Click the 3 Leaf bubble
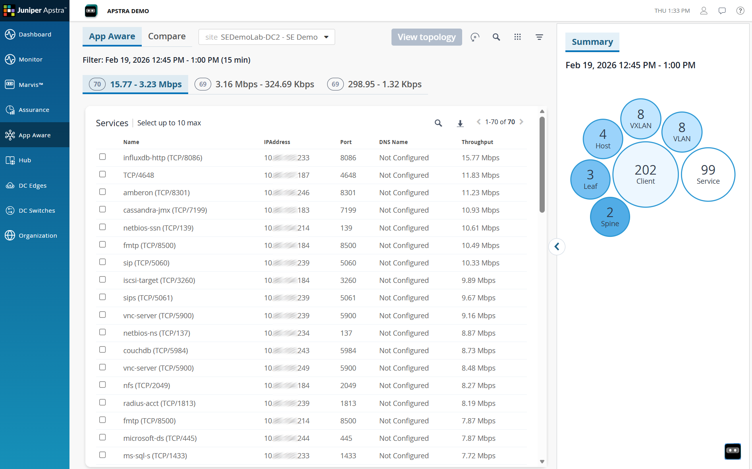The height and width of the screenshot is (469, 752). [x=590, y=179]
